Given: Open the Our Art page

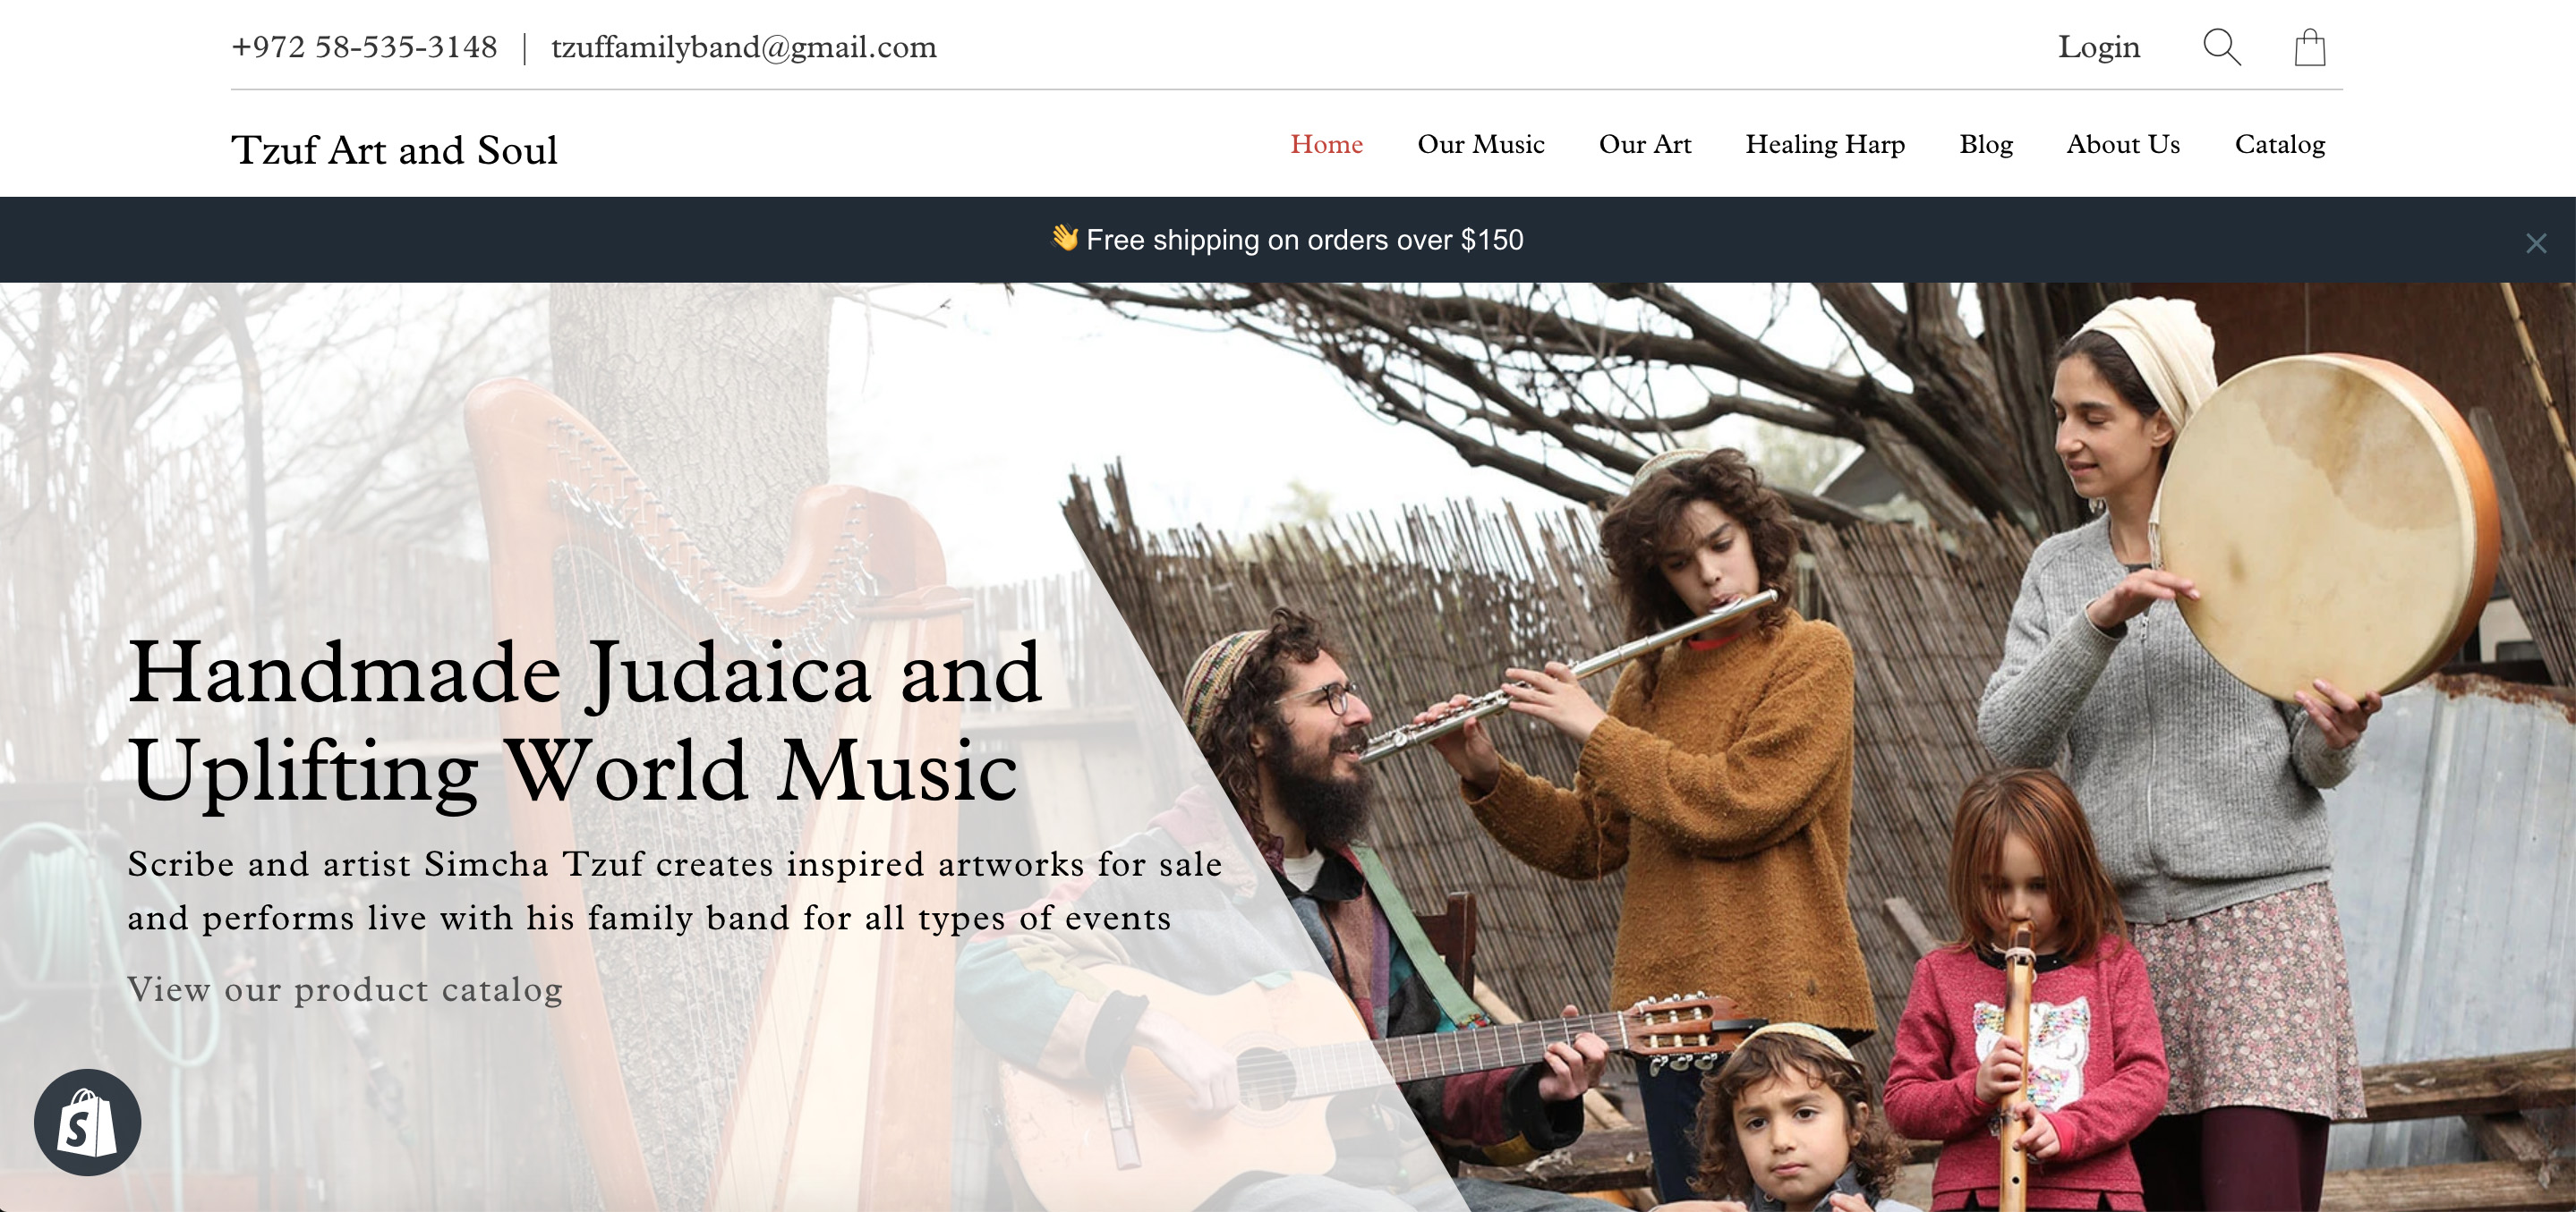Looking at the screenshot, I should tap(1644, 144).
